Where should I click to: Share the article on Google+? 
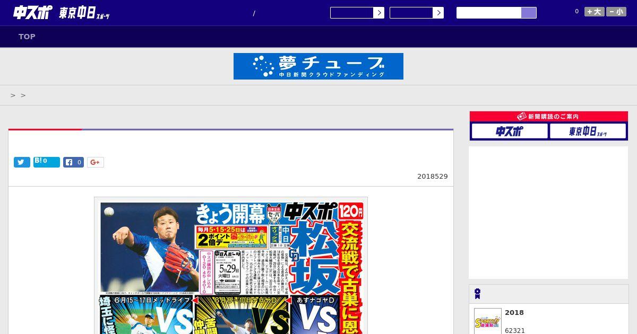(x=96, y=162)
